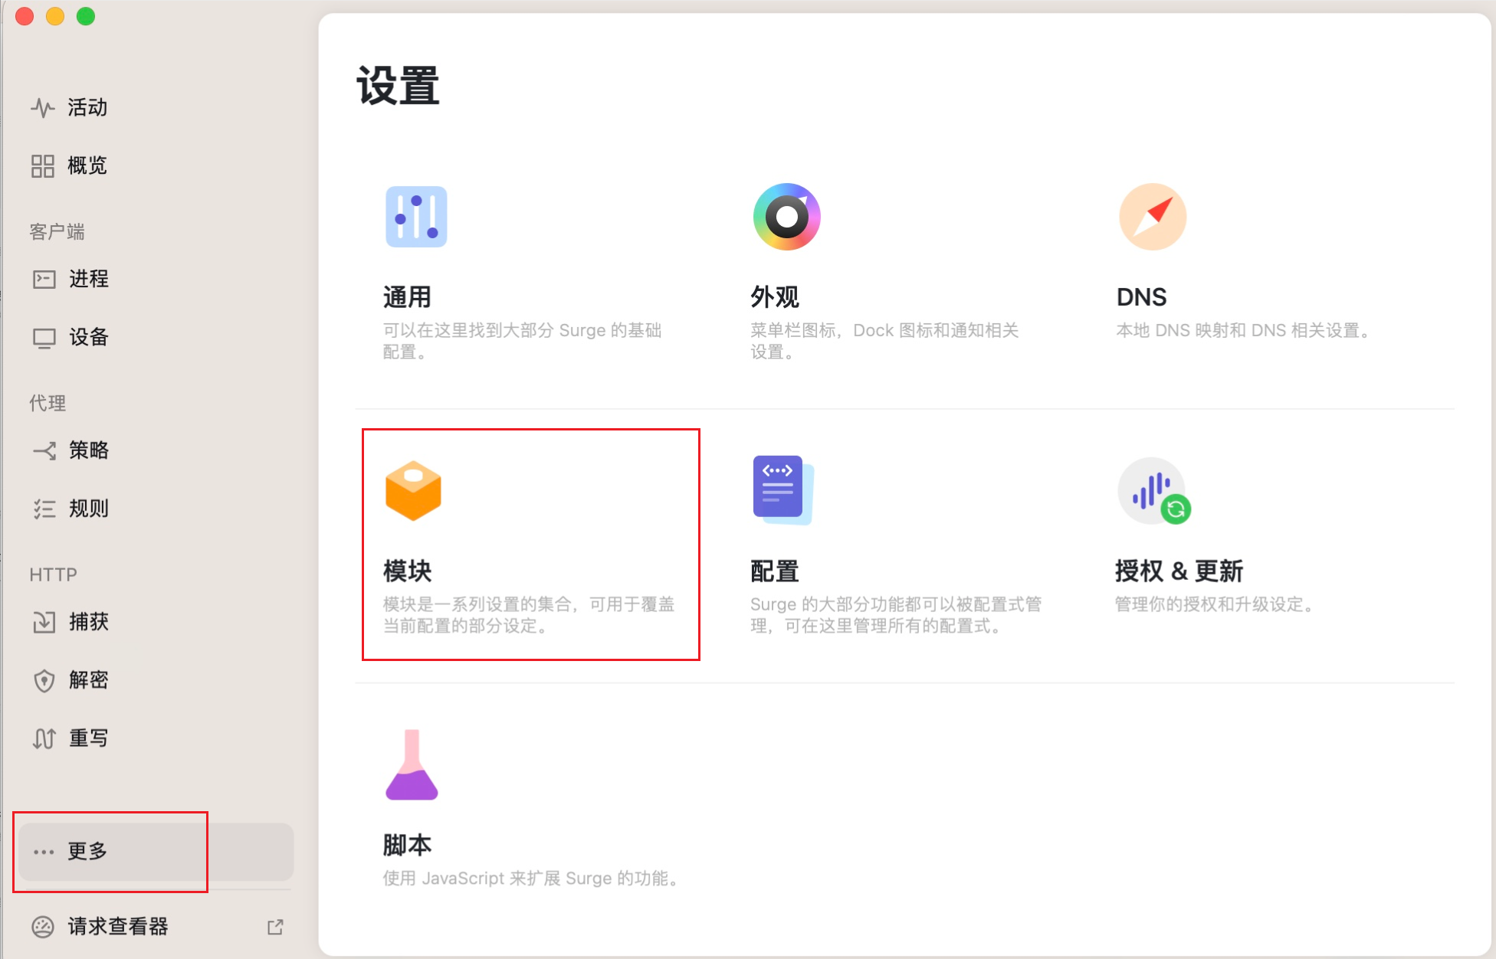Click the checklist icon next to 规则
The width and height of the screenshot is (1496, 959).
coord(44,509)
